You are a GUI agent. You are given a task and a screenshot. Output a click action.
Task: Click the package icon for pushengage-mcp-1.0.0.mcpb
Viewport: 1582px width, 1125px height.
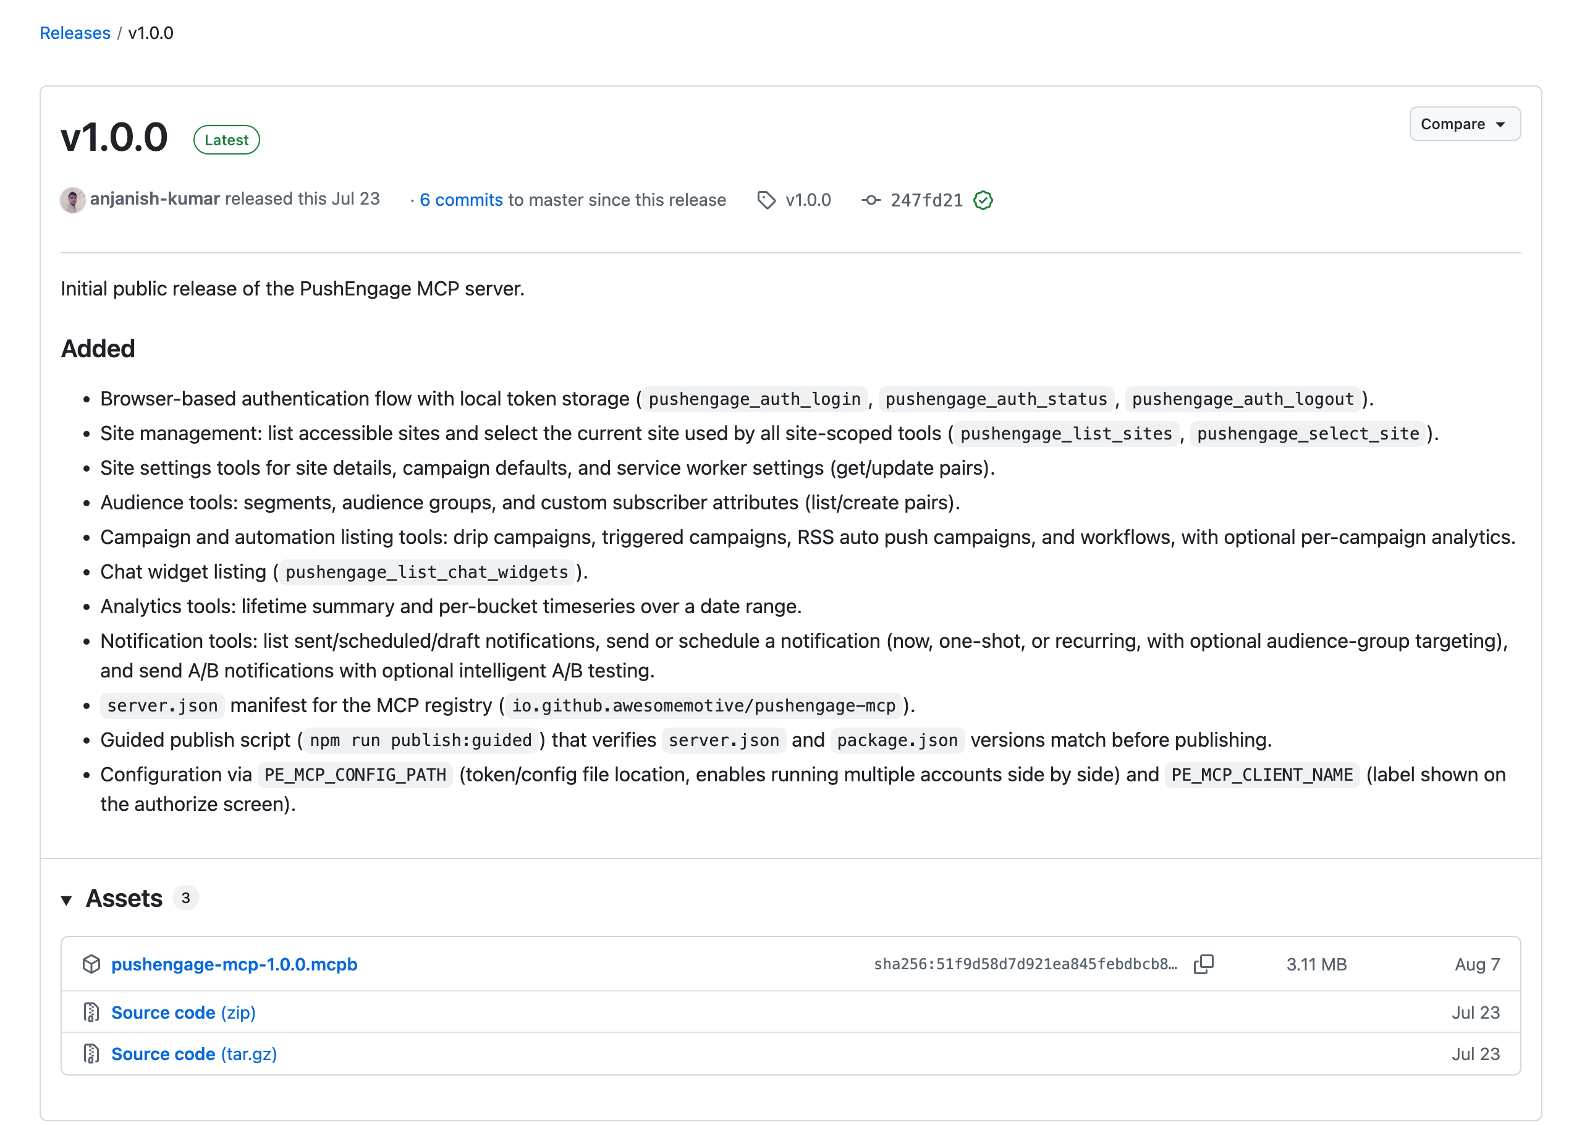pos(91,964)
